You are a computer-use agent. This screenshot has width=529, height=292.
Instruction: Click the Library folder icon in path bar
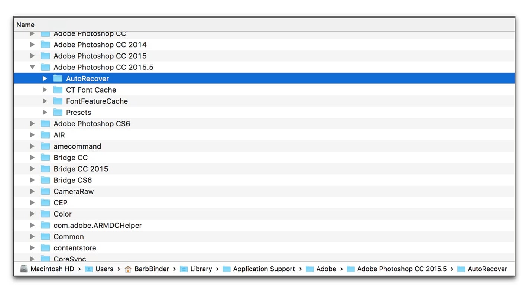184,269
